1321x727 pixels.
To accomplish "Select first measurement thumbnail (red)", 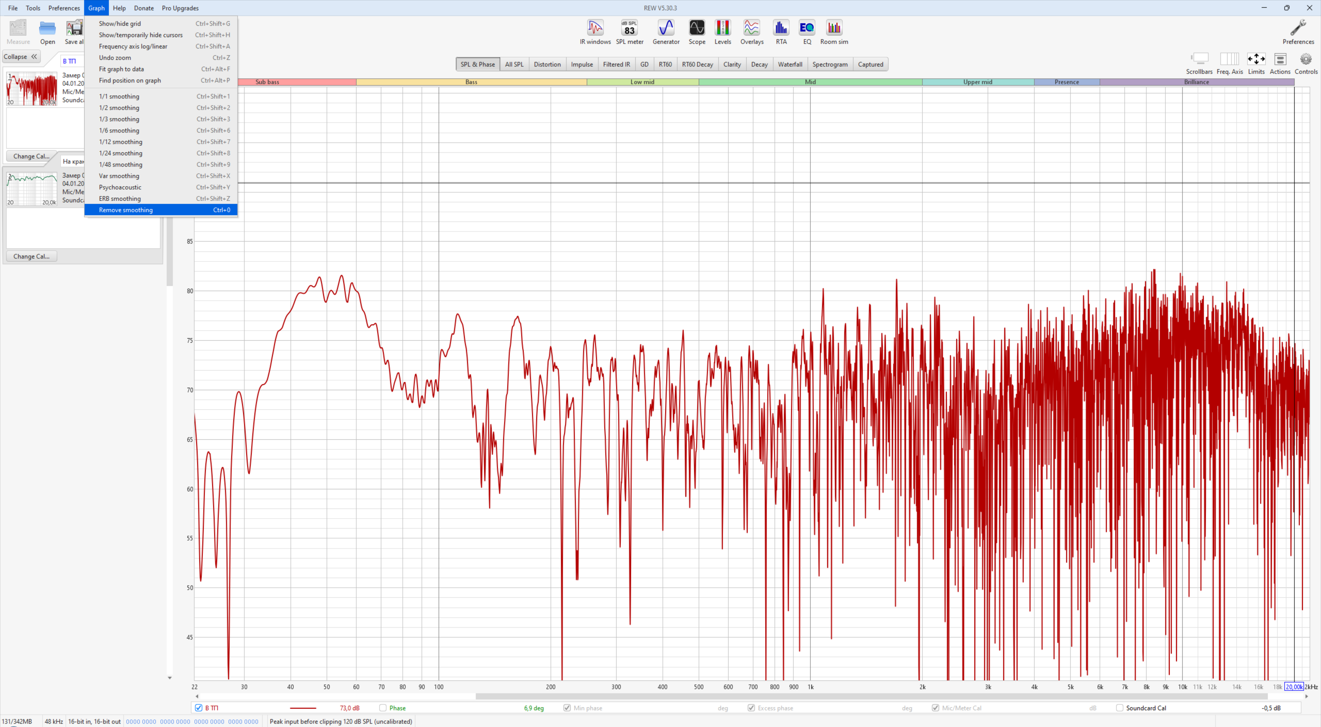I will pyautogui.click(x=31, y=89).
